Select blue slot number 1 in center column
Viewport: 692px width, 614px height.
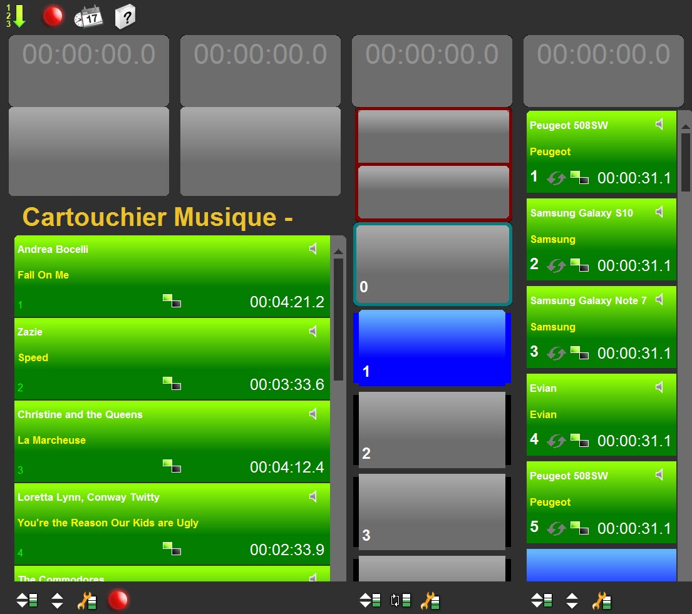[431, 347]
